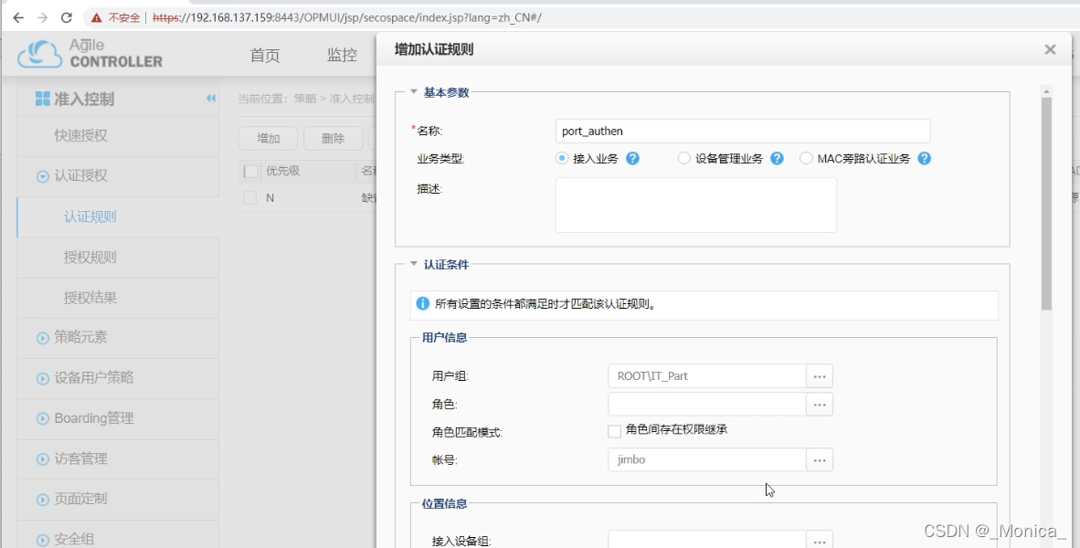Click the 用户组 field showing ROOT\IT_Part
Screen dimensions: 1080x548
tap(706, 376)
